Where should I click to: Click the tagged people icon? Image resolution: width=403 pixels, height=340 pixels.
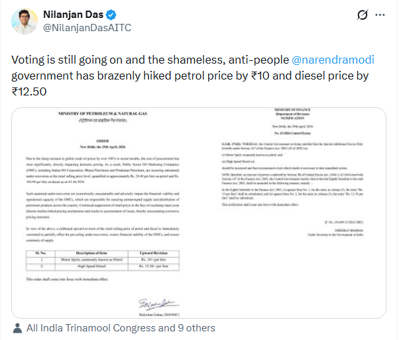(x=17, y=327)
